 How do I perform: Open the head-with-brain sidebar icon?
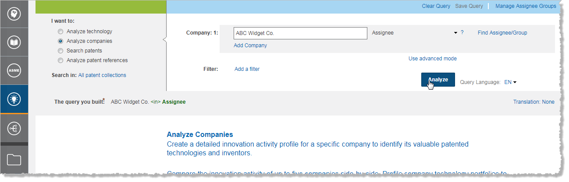pyautogui.click(x=14, y=14)
